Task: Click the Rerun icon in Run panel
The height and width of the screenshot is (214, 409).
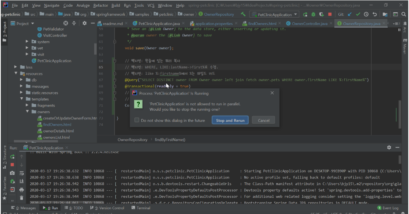Action: 12,157
